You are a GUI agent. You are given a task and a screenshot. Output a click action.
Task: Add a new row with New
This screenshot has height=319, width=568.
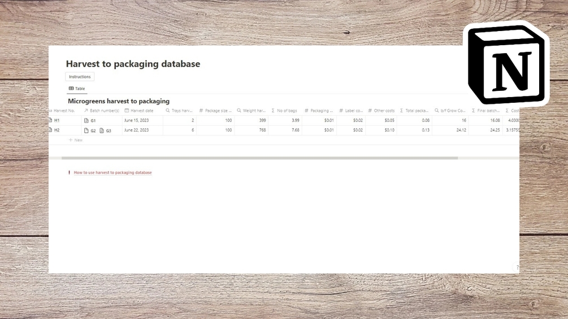pyautogui.click(x=76, y=140)
